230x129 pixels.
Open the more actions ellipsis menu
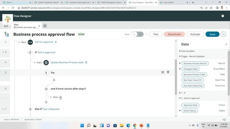click(x=224, y=34)
